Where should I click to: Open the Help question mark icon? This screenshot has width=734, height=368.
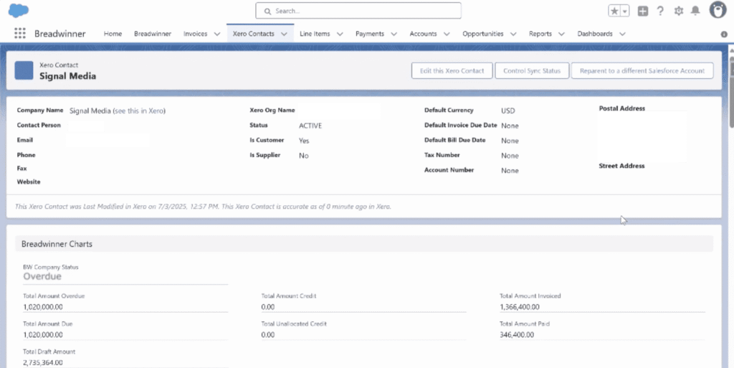click(x=660, y=11)
